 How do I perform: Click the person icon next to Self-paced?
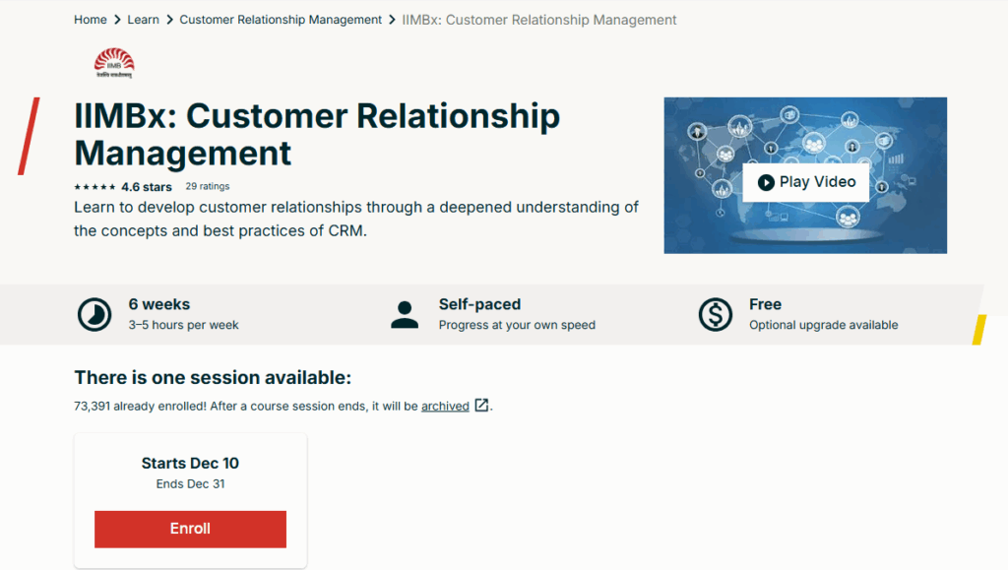coord(405,314)
